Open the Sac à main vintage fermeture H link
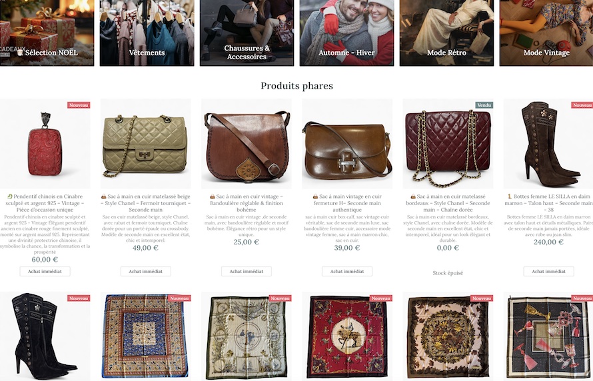 pos(347,203)
